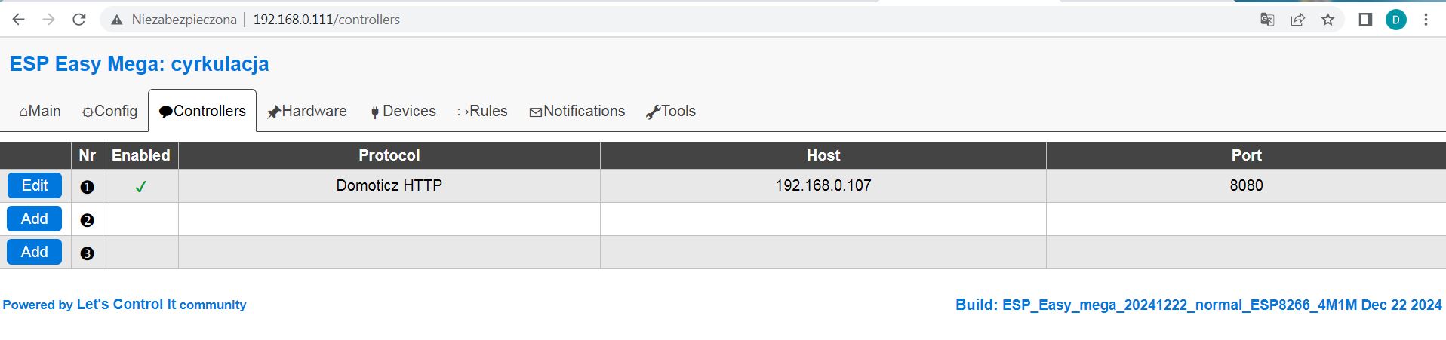Switch to the Main tab
Screen dimensions: 1446x340
click(x=40, y=111)
